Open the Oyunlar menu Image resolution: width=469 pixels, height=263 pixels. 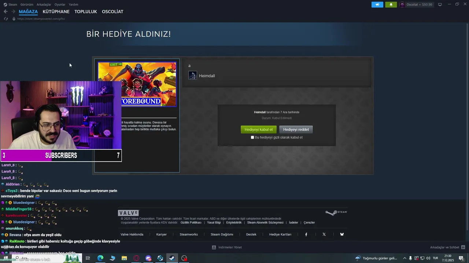[60, 4]
